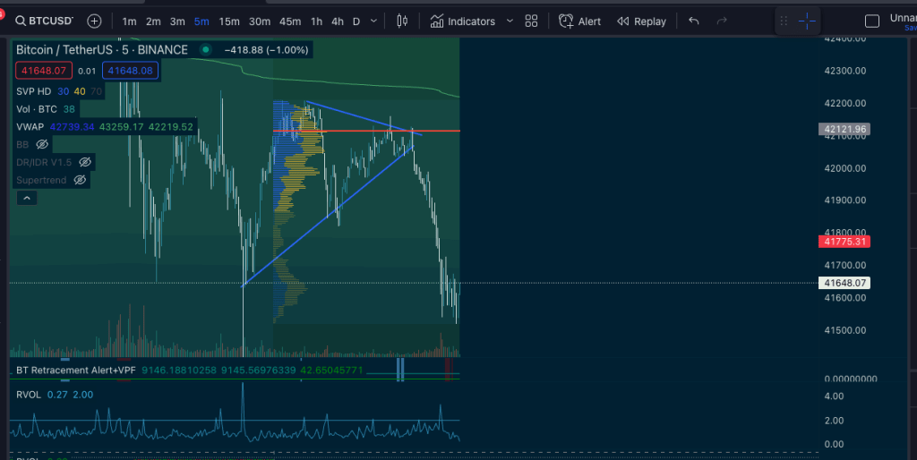Screen dimensions: 917x460
Task: Select the 4h timeframe
Action: pos(337,21)
